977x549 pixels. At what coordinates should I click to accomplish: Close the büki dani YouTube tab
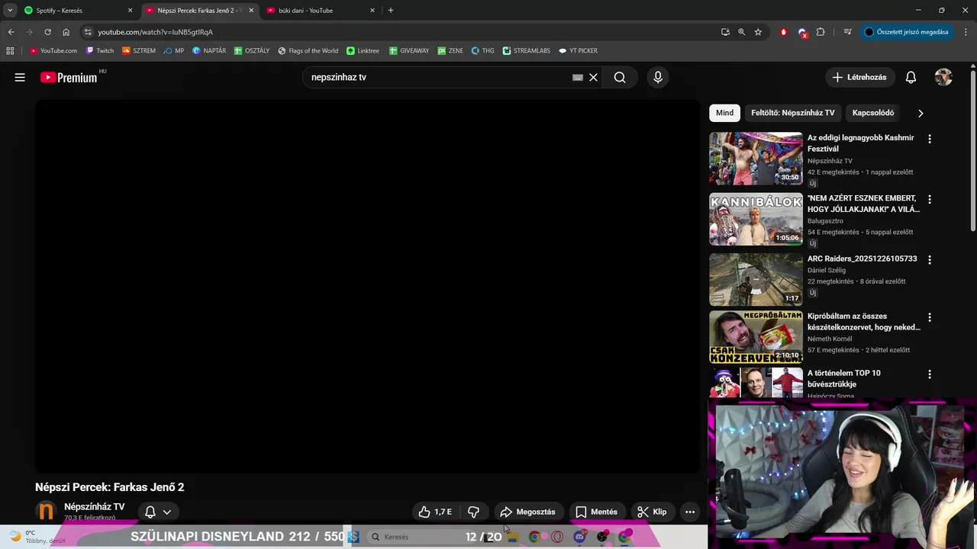(372, 11)
